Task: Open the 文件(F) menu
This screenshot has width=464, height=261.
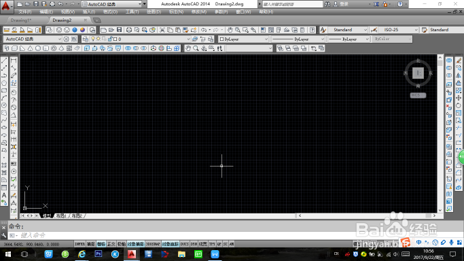Action: [x=25, y=12]
